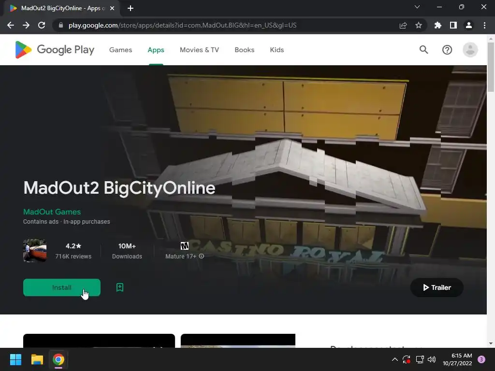Open tab search chevron

(417, 7)
